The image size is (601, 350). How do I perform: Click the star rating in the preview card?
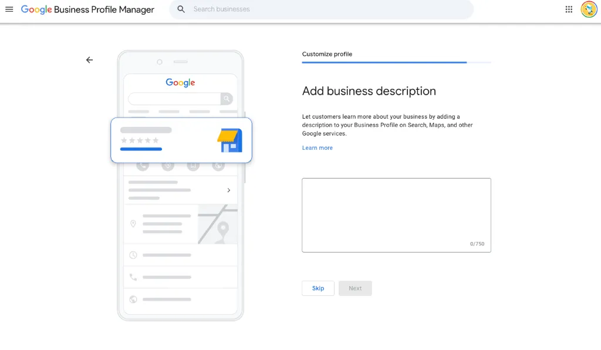(x=140, y=140)
